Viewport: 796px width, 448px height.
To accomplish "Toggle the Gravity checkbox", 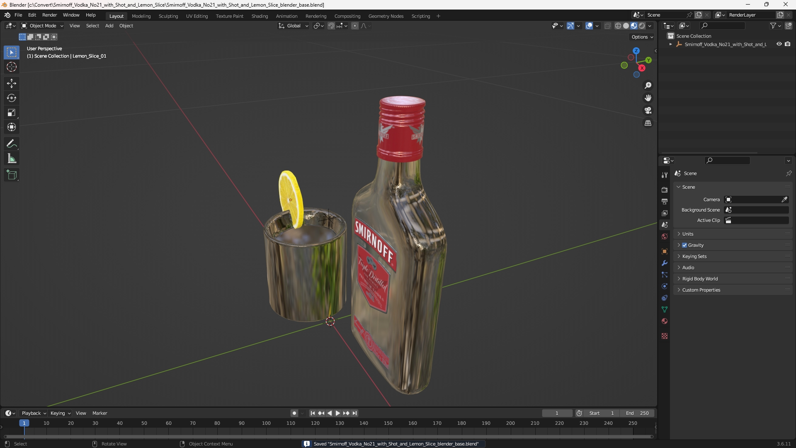I will [x=684, y=245].
